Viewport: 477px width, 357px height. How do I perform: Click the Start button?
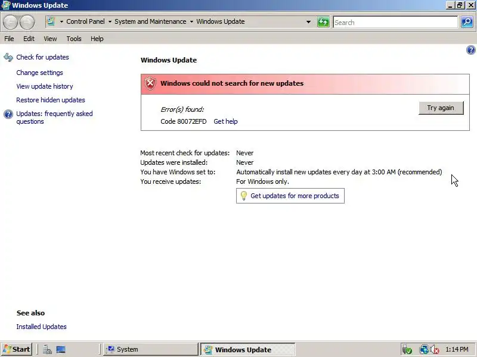(x=17, y=349)
